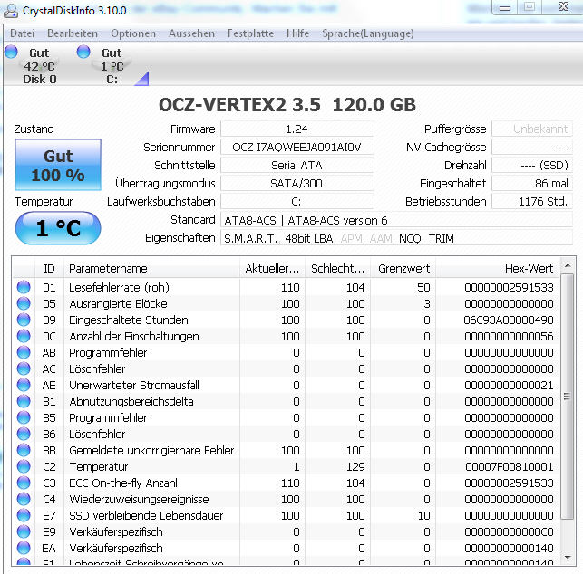Click status orb of Ausrangierte Blöcke row
The height and width of the screenshot is (574, 583).
(x=24, y=303)
